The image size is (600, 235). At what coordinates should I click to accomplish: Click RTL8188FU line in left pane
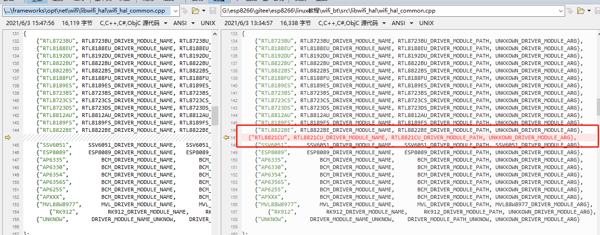coord(123,78)
